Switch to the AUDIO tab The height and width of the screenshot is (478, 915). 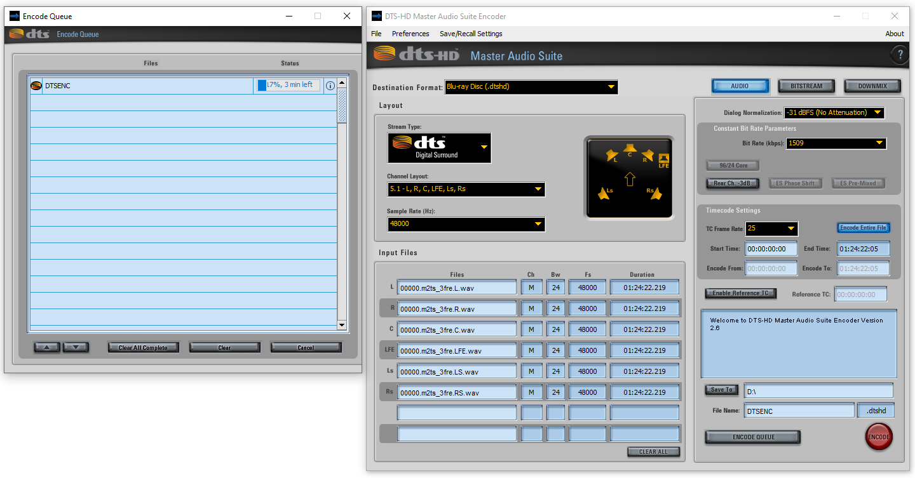pos(740,86)
